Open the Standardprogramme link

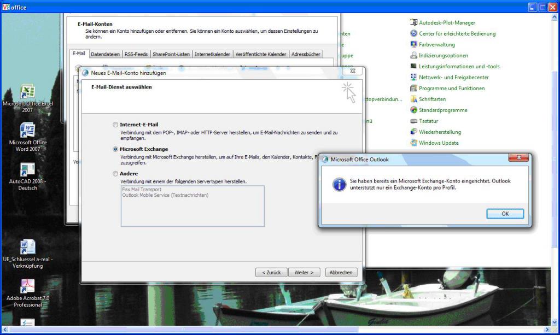pyautogui.click(x=443, y=110)
